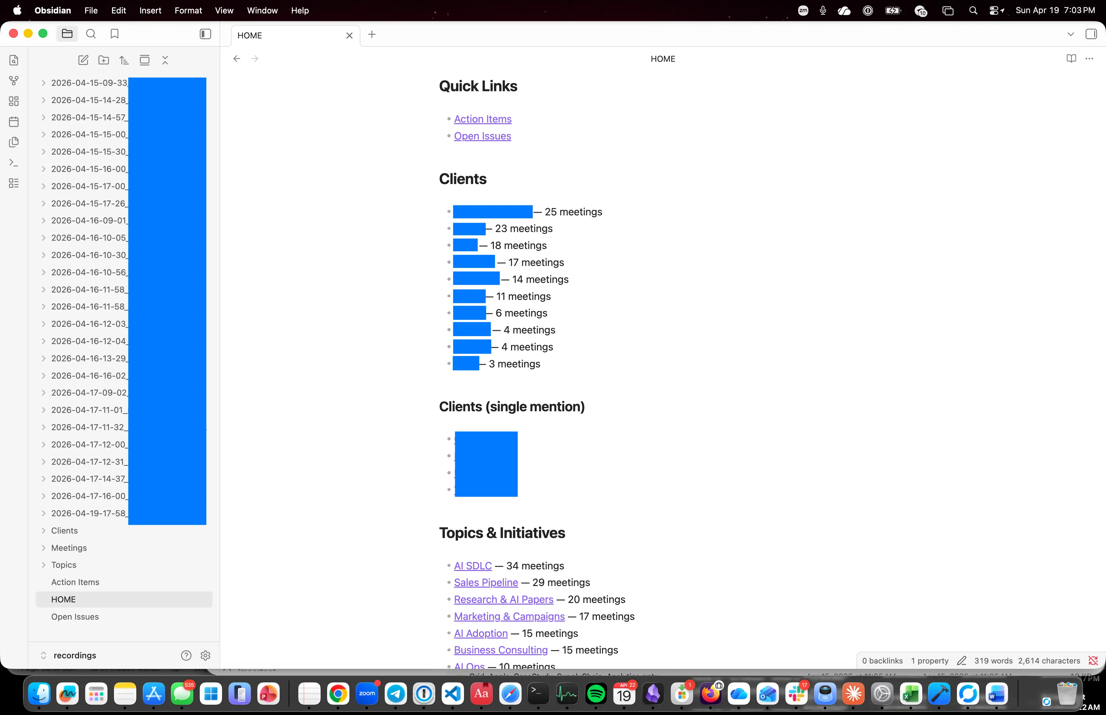Open the AI SDLC topic link
This screenshot has height=715, width=1106.
472,566
